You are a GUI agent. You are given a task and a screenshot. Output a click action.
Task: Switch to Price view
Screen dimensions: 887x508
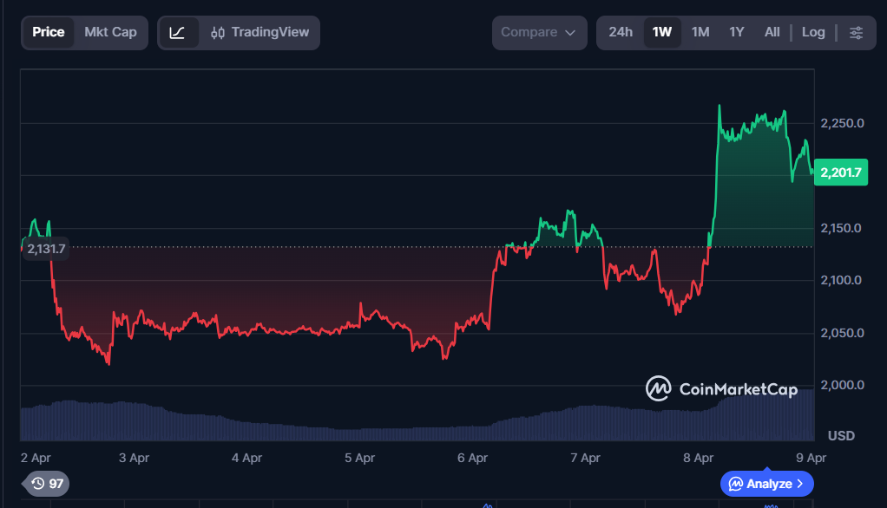[49, 33]
